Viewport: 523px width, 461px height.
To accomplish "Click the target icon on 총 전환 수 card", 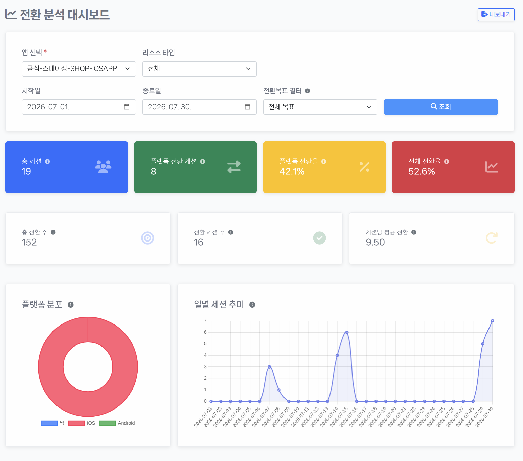I will (147, 238).
